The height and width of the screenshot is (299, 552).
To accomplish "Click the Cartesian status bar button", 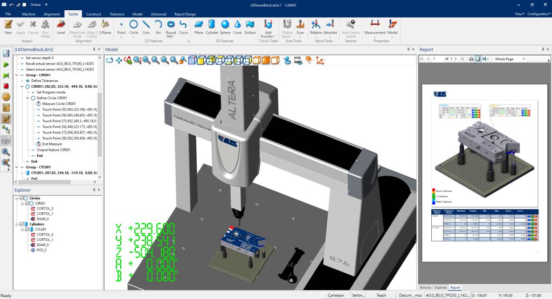I will pyautogui.click(x=336, y=295).
